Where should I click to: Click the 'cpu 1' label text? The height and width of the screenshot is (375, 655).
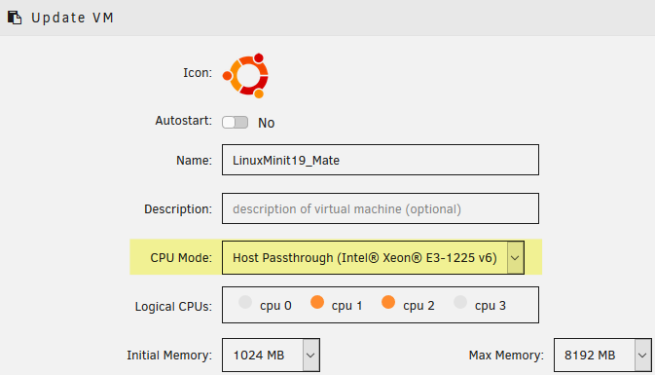346,306
